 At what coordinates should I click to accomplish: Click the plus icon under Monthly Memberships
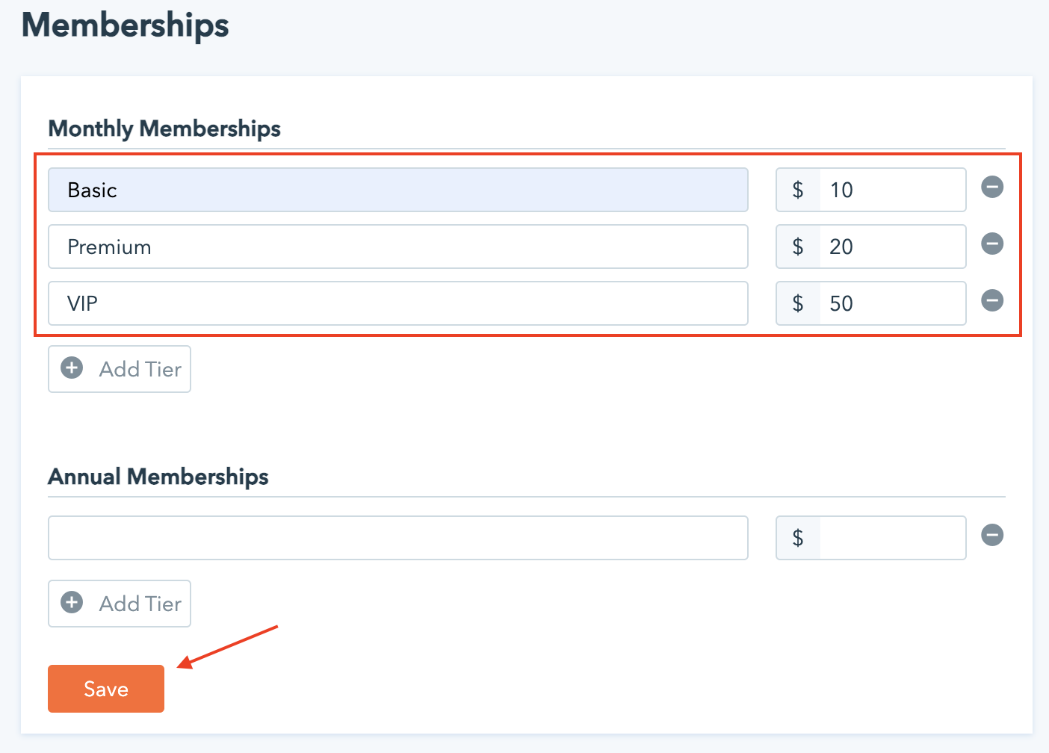pyautogui.click(x=72, y=368)
